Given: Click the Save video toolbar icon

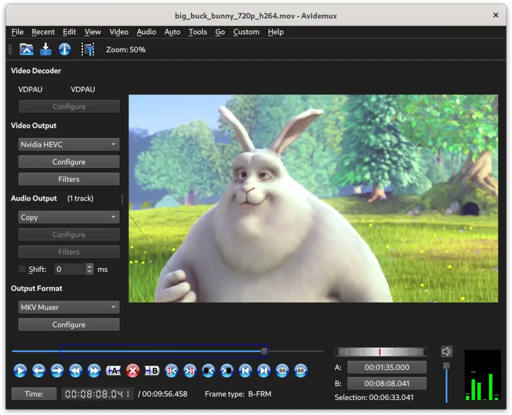Looking at the screenshot, I should point(45,49).
